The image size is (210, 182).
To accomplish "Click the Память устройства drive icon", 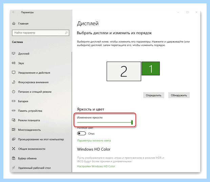I will (14, 111).
